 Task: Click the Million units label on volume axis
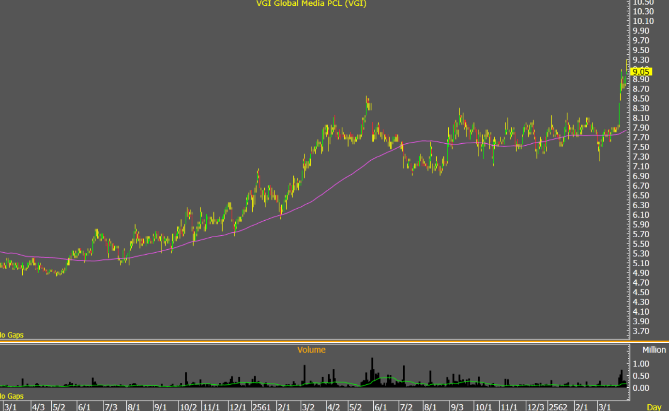pos(654,350)
